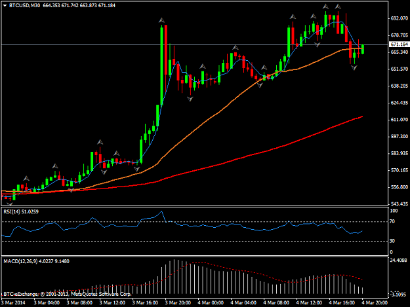Image resolution: width=410 pixels, height=307 pixels.
Task: Click the 570.165 price axis label
Action: (x=400, y=170)
